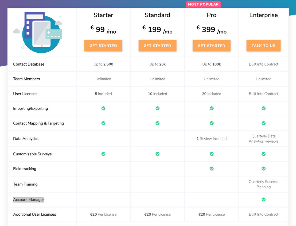Image resolution: width=296 pixels, height=226 pixels.
Task: Click Get Started under the Starter plan
Action: tap(103, 46)
